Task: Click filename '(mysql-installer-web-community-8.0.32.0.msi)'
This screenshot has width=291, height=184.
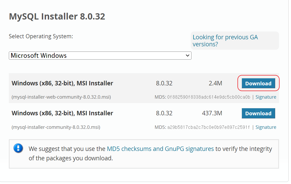Action: 61,97
